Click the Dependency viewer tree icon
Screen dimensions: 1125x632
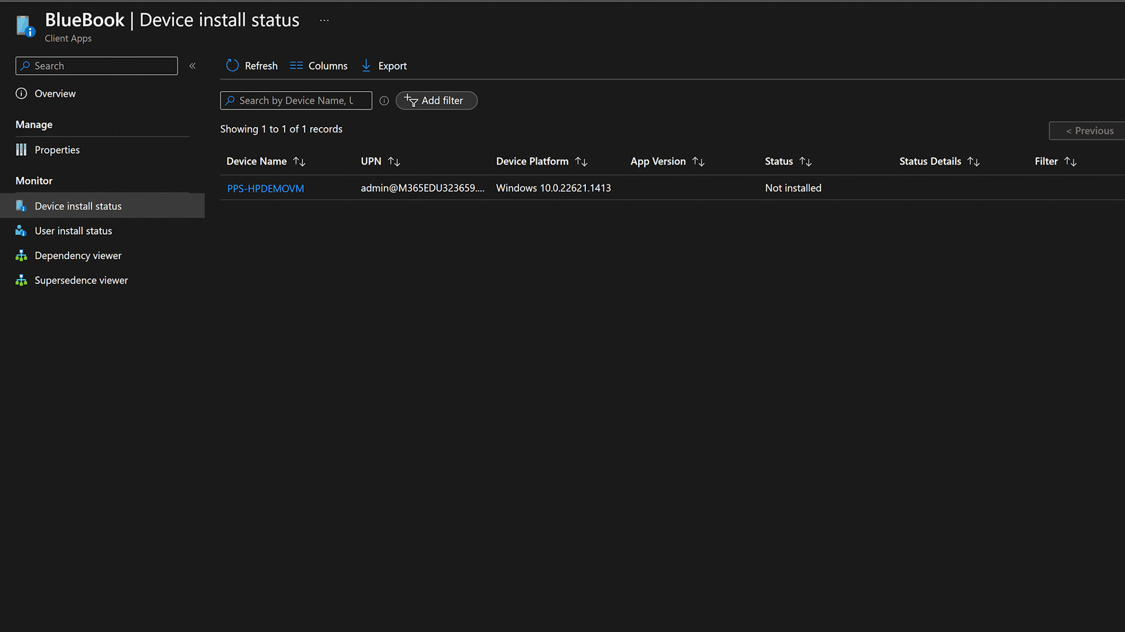click(22, 255)
